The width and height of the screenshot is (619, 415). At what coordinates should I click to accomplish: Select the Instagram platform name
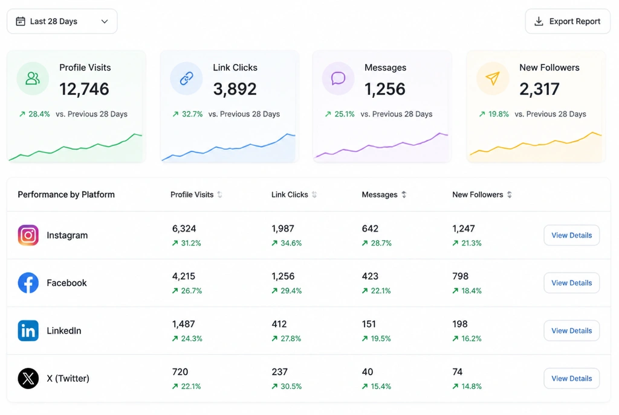pos(67,235)
